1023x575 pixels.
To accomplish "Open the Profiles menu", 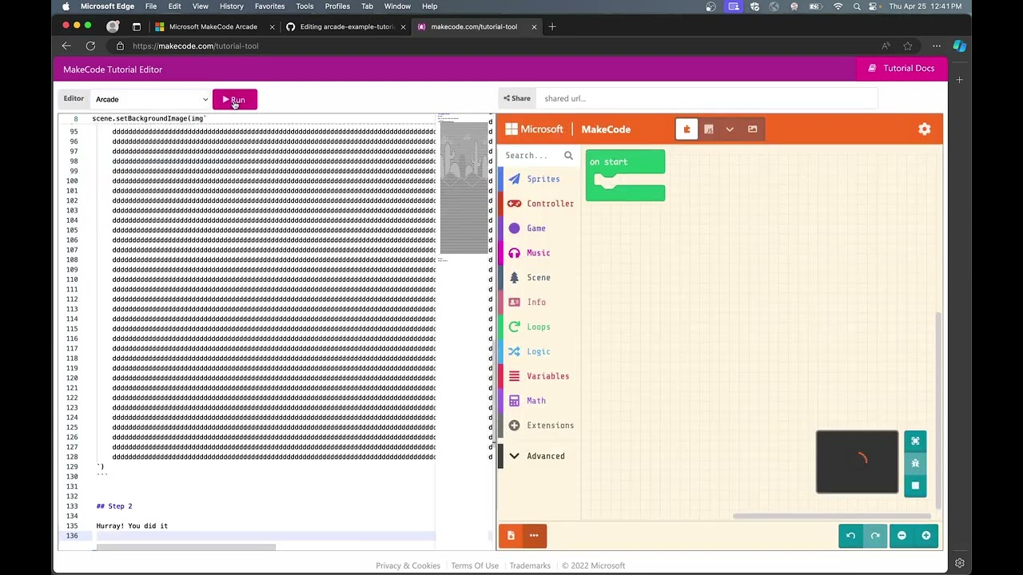I will coord(337,6).
